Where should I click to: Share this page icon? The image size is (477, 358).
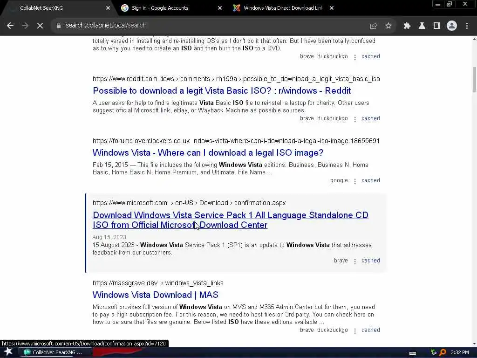374,26
